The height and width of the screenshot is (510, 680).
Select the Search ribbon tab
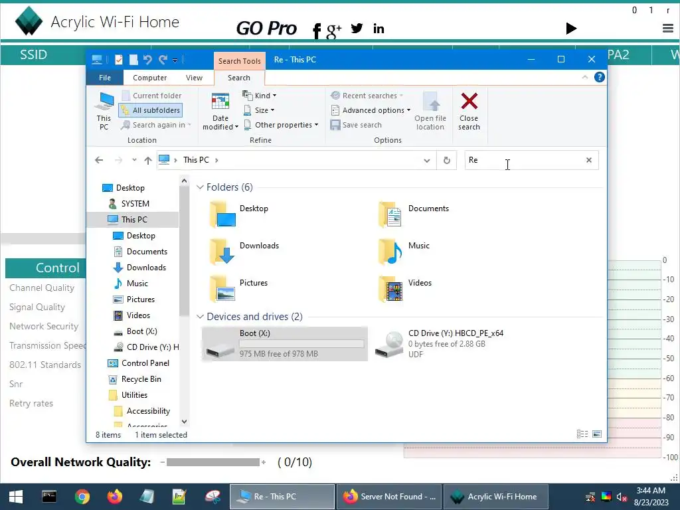click(239, 78)
